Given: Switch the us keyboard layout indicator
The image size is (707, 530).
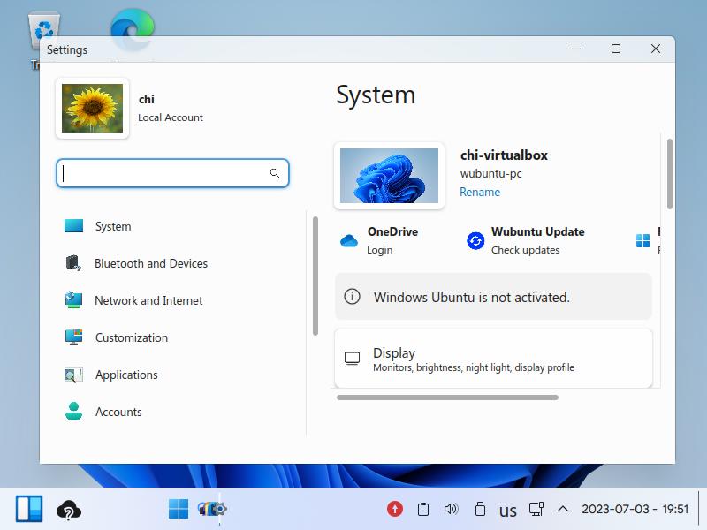Looking at the screenshot, I should coord(507,511).
